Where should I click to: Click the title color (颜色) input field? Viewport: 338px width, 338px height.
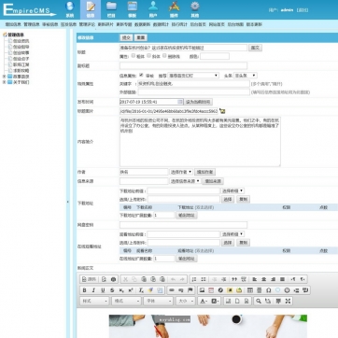[215, 56]
